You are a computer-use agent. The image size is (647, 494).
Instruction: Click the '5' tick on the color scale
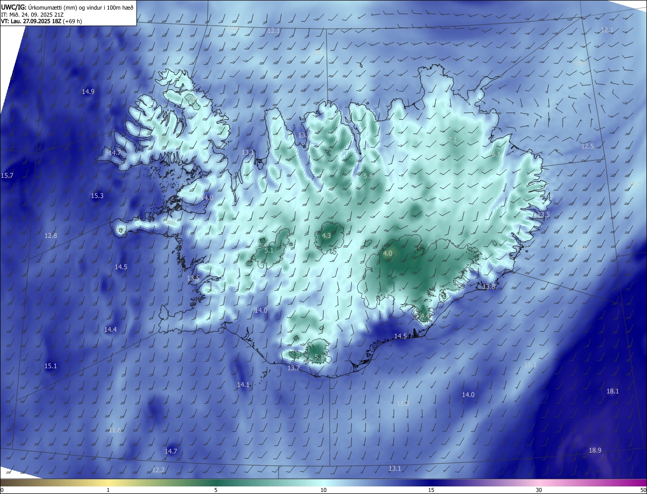click(216, 490)
